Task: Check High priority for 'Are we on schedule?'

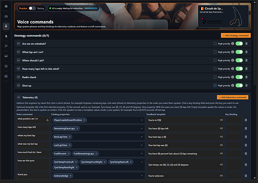Action: pos(215,44)
